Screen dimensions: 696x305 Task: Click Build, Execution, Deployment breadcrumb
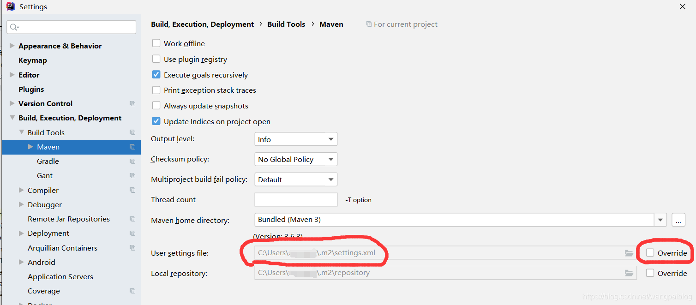pyautogui.click(x=203, y=24)
